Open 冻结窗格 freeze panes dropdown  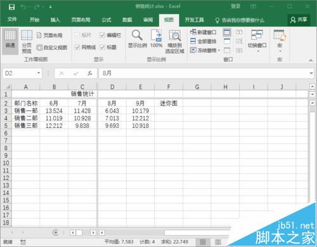click(205, 50)
